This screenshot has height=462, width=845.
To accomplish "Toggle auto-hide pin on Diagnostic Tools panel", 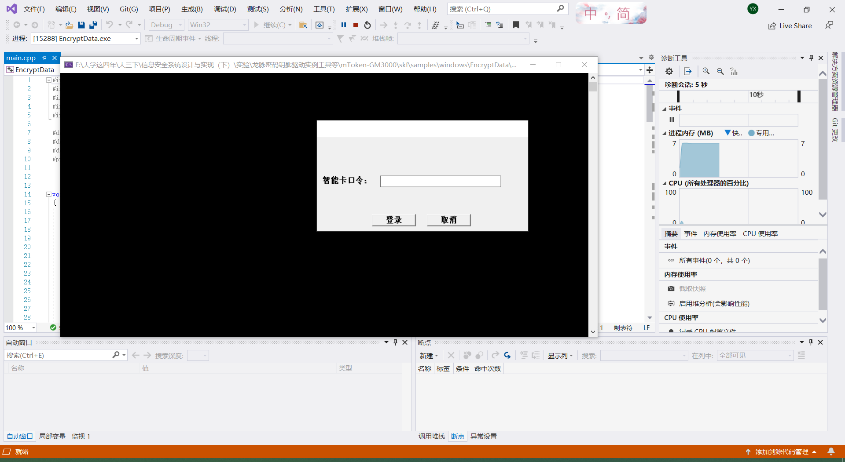I will [811, 58].
